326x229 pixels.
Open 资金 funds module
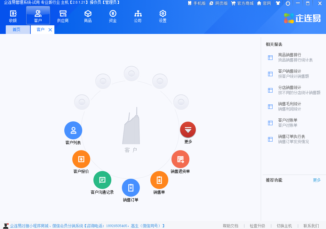(x=113, y=16)
